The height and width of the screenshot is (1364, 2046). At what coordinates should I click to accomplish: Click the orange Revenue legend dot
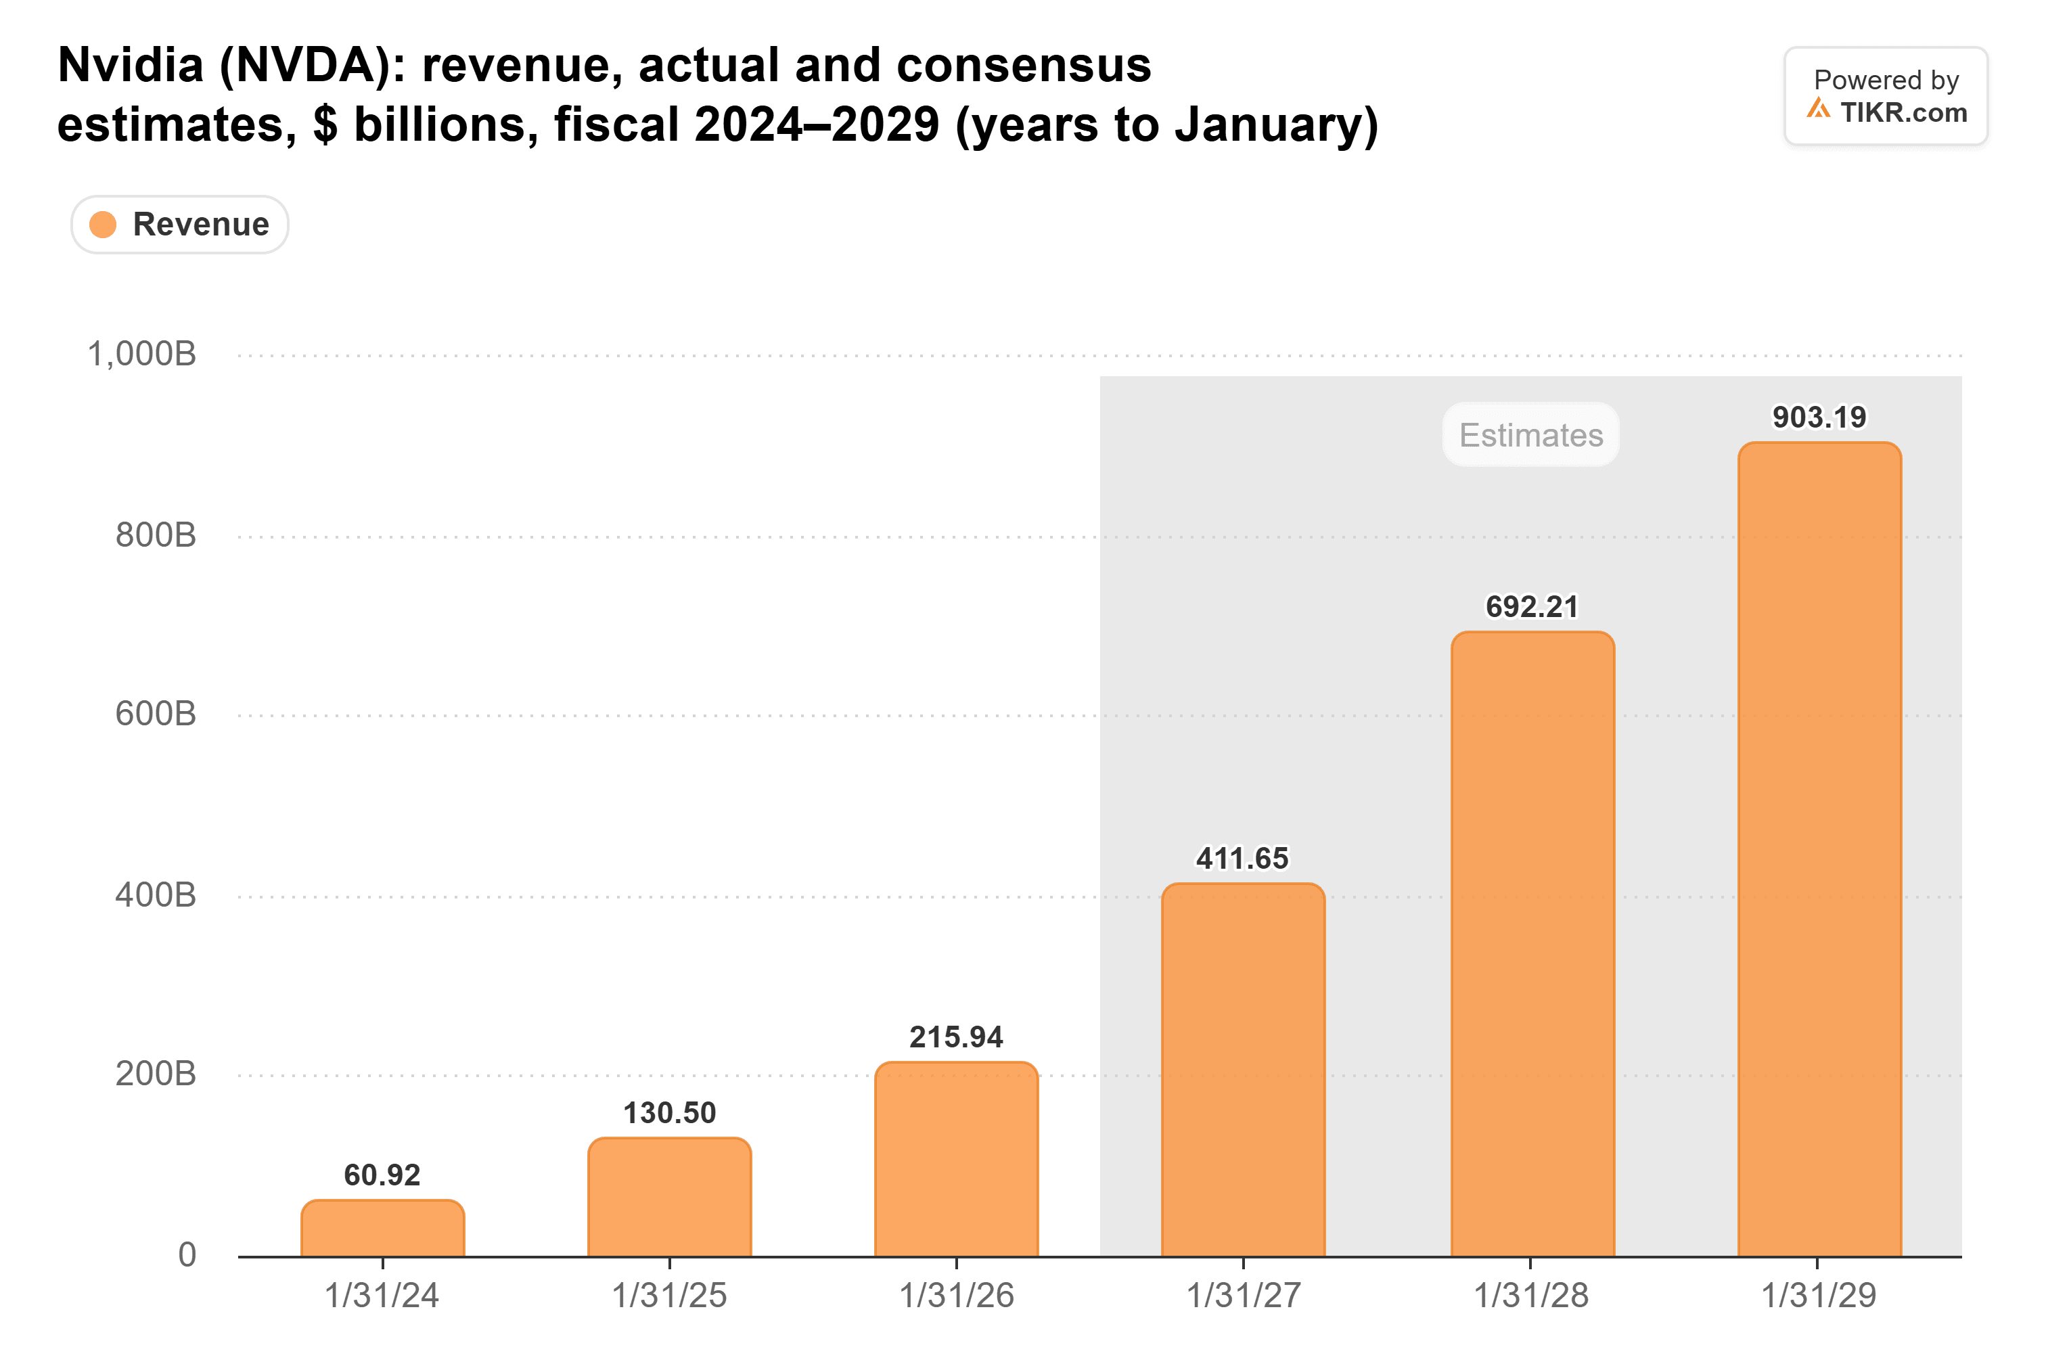(104, 225)
